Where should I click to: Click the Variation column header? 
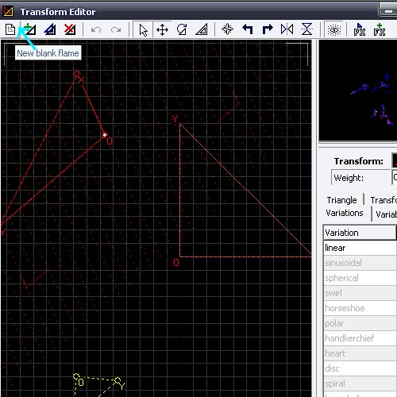click(x=360, y=233)
